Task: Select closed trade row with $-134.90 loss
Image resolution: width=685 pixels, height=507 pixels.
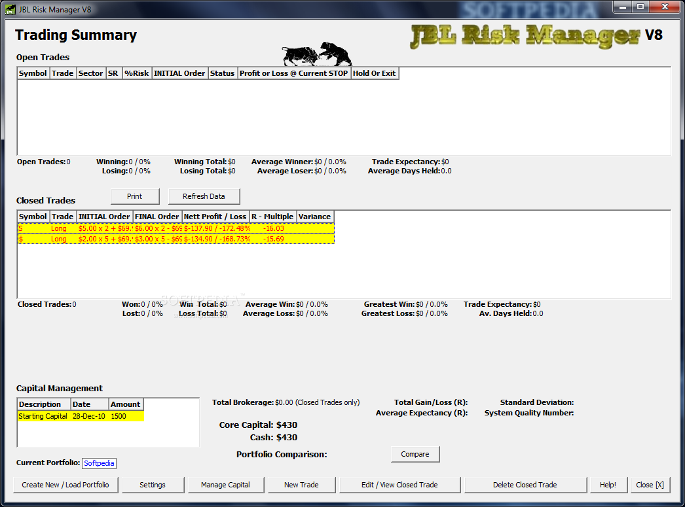Action: [176, 239]
